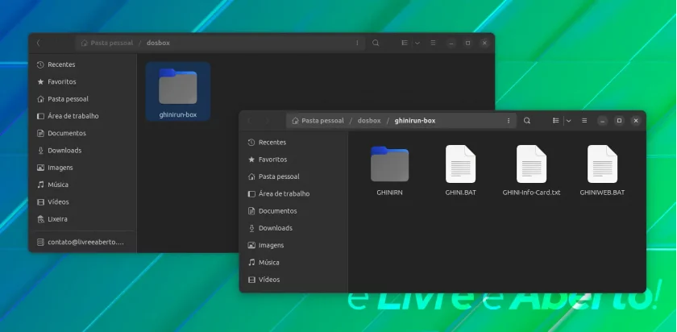
Task: Click the GHINIRN folder name label
Action: coord(389,193)
